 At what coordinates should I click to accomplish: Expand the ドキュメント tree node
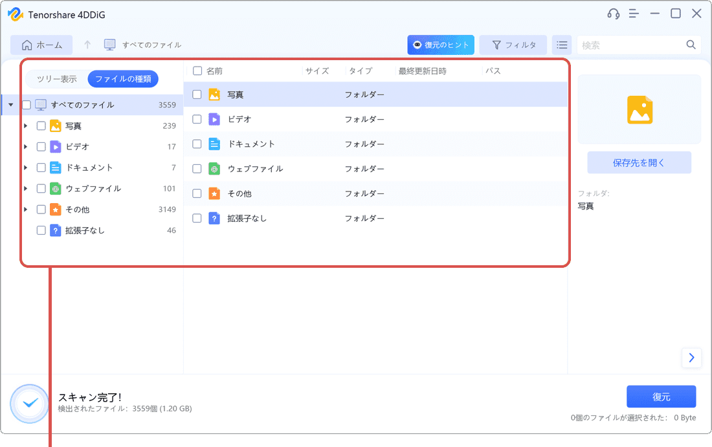[x=25, y=167]
